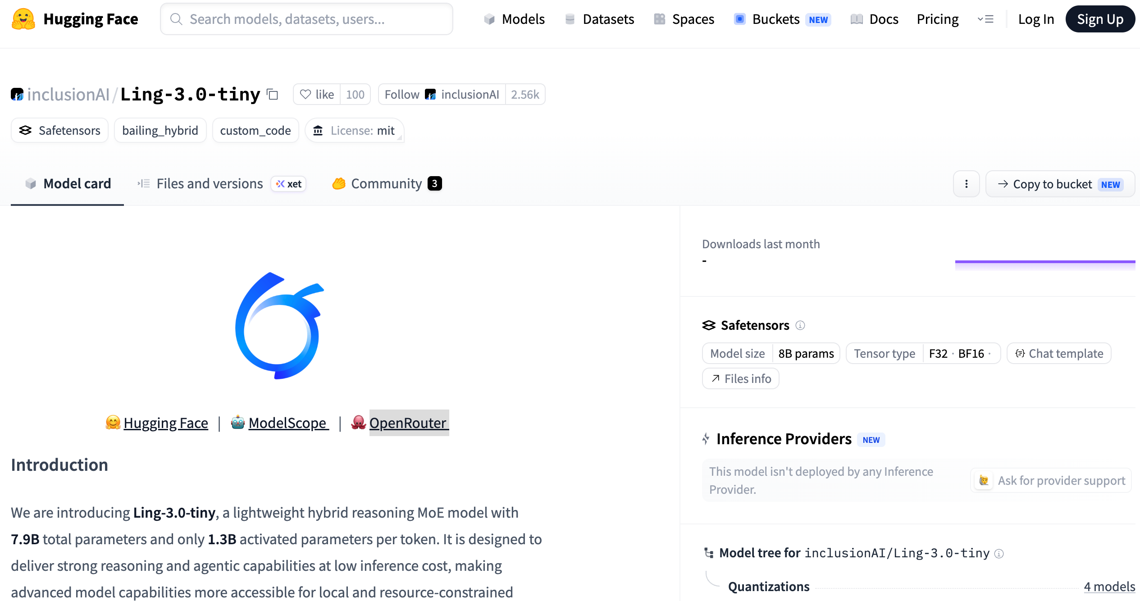Image resolution: width=1140 pixels, height=601 pixels.
Task: Open the Datasets page
Action: pyautogui.click(x=600, y=19)
